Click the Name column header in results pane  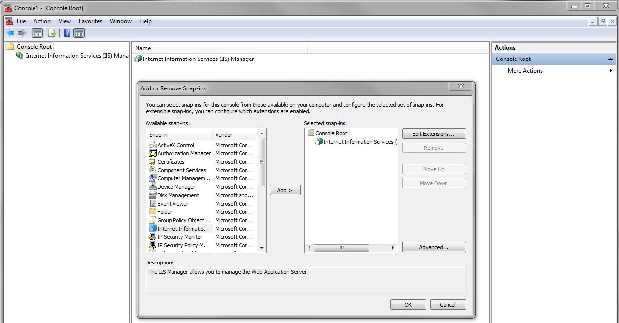[x=219, y=48]
